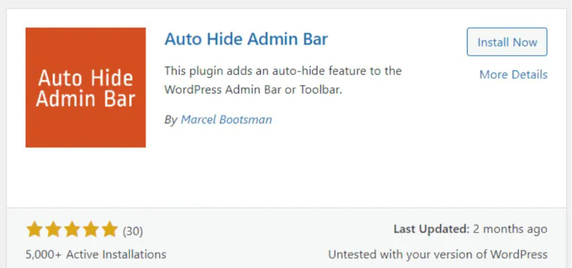Screen dimensions: 572x268
Task: Visit author Marcel Bootsman's link
Action: [226, 120]
